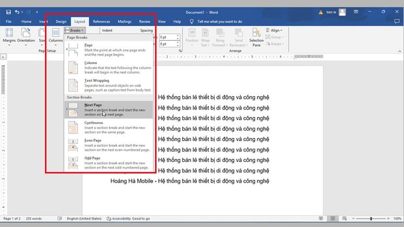Viewport: 404px width, 227px height.
Task: Click the Undo arrow icon
Action: 17,12
